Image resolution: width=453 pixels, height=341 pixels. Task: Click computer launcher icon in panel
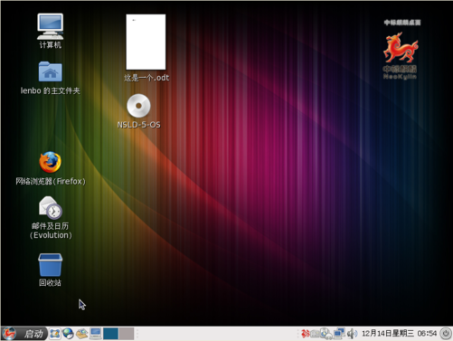(96, 334)
